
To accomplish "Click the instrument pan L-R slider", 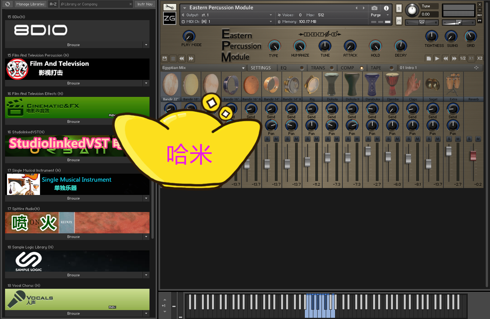I will [422, 22].
